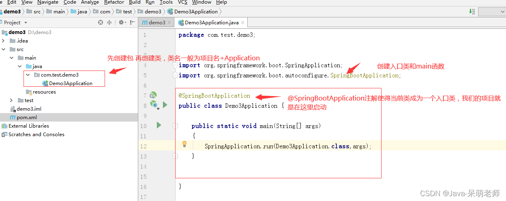The height and width of the screenshot is (201, 506).
Task: Click the build project icon in top-right toolbar
Action: (x=472, y=11)
